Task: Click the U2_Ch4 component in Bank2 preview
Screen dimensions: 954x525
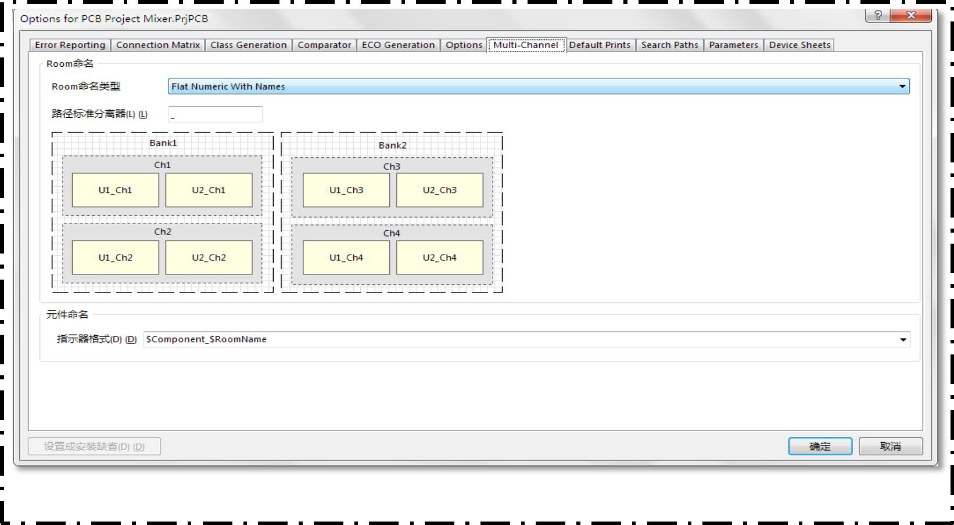Action: [x=439, y=258]
